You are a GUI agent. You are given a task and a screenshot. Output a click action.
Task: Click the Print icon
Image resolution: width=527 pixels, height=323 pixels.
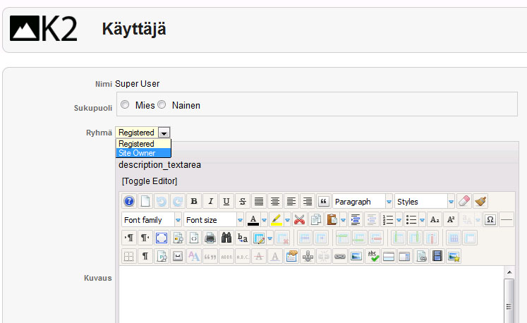click(x=210, y=238)
